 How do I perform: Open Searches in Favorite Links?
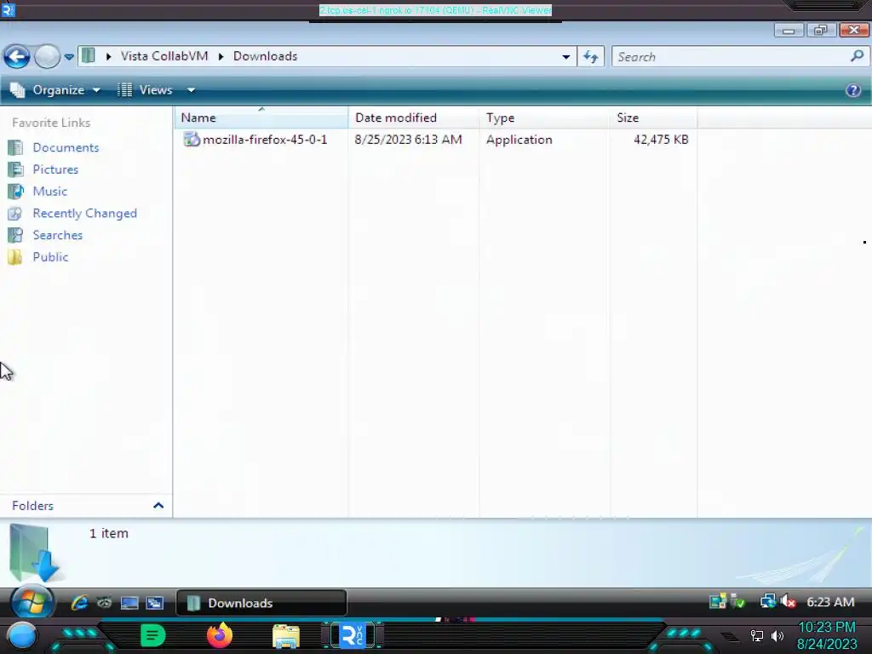coord(57,235)
